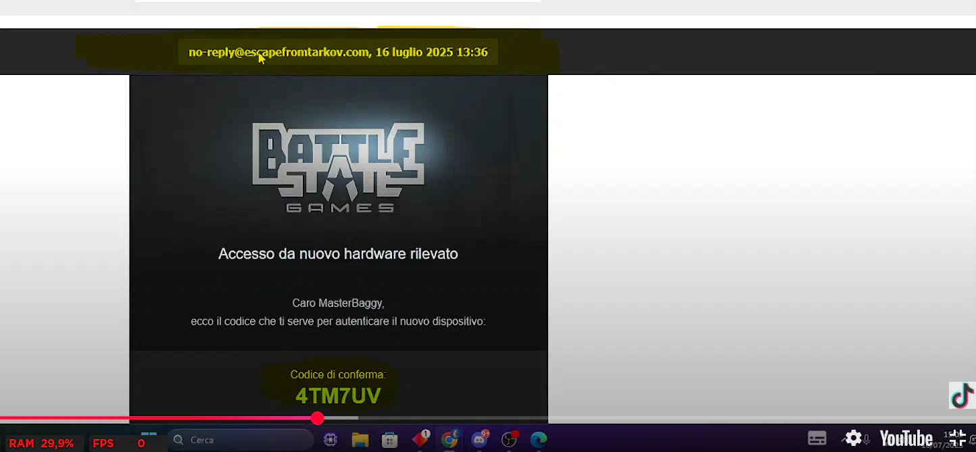Open Microsoft Store from the taskbar
The image size is (976, 452).
point(390,440)
